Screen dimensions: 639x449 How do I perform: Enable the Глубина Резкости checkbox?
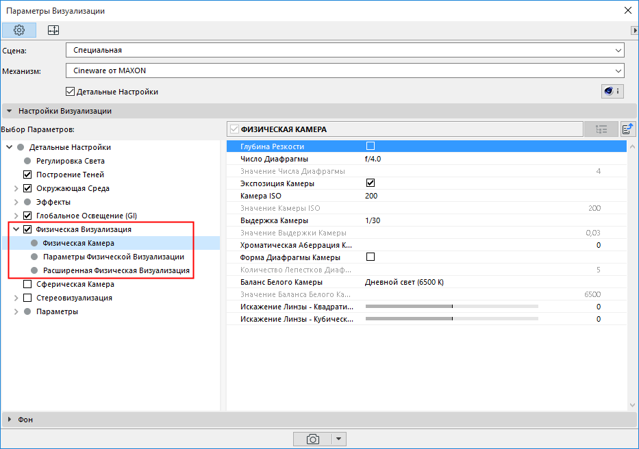[x=371, y=146]
